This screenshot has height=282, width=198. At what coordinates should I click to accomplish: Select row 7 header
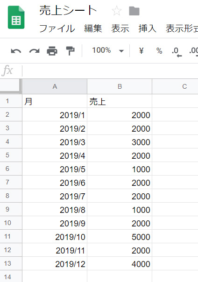coord(11,182)
